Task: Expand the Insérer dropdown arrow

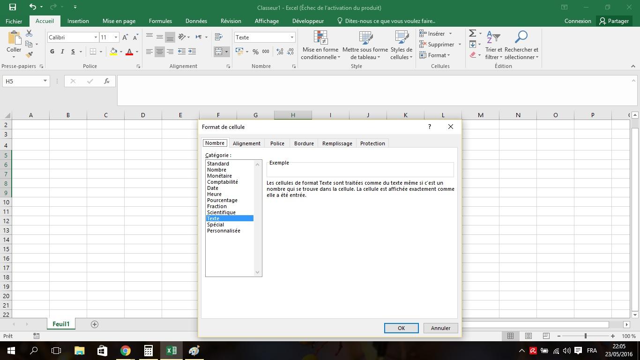Action: 450,34
